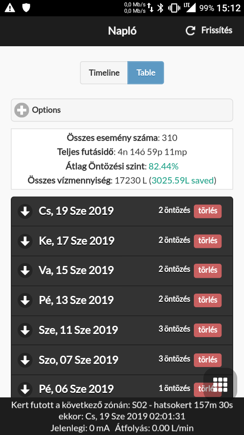244x435 pixels.
Task: Click down-arrow icon for Pé, 06 Sze 2019
Action: [25, 390]
